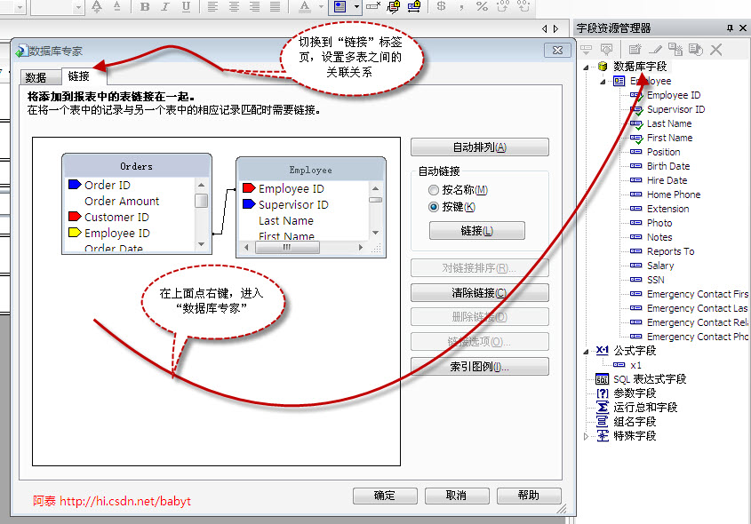Switch to the 链接 tab
This screenshot has height=524, width=751.
(79, 76)
